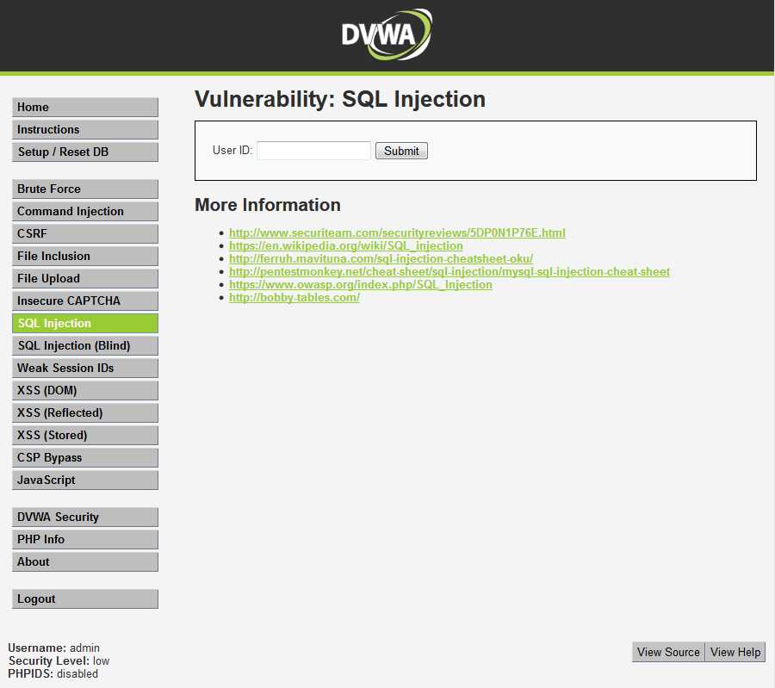775x688 pixels.
Task: Click the Submit button
Action: 401,151
